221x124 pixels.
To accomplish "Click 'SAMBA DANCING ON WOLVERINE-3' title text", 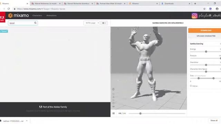I will (168, 23).
